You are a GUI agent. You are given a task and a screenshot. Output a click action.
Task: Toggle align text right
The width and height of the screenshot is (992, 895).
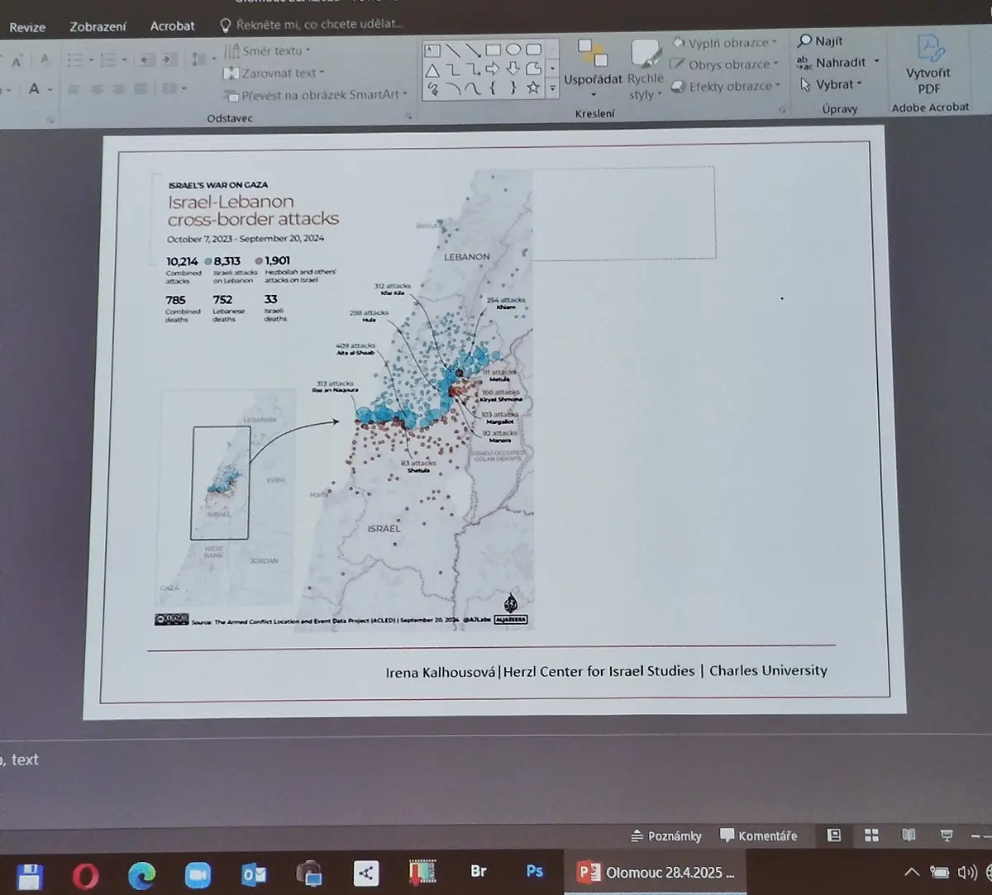(119, 89)
